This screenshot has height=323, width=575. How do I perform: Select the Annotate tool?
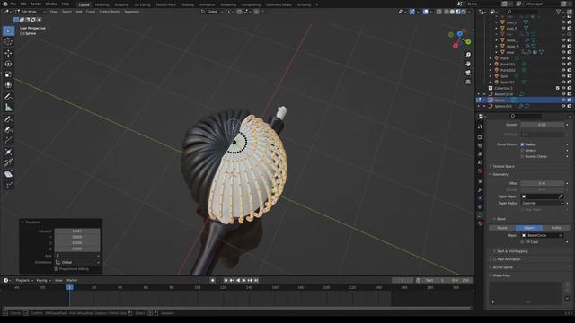click(8, 97)
